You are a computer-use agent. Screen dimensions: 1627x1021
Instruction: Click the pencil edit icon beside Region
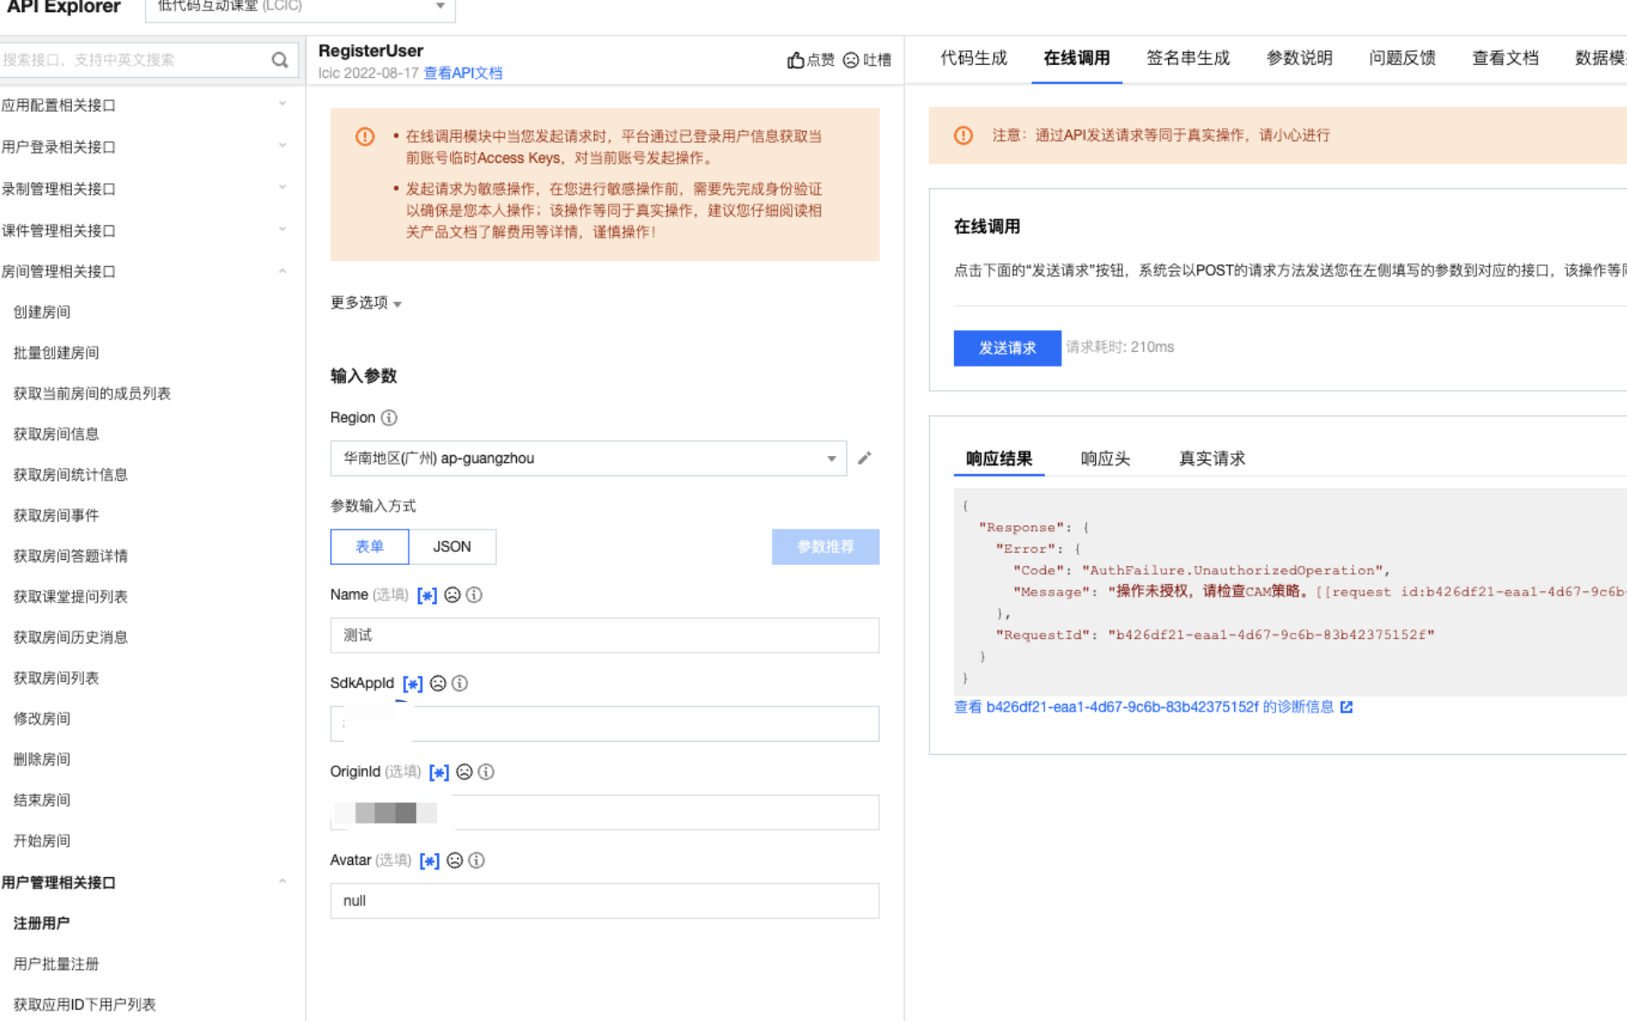pos(864,458)
